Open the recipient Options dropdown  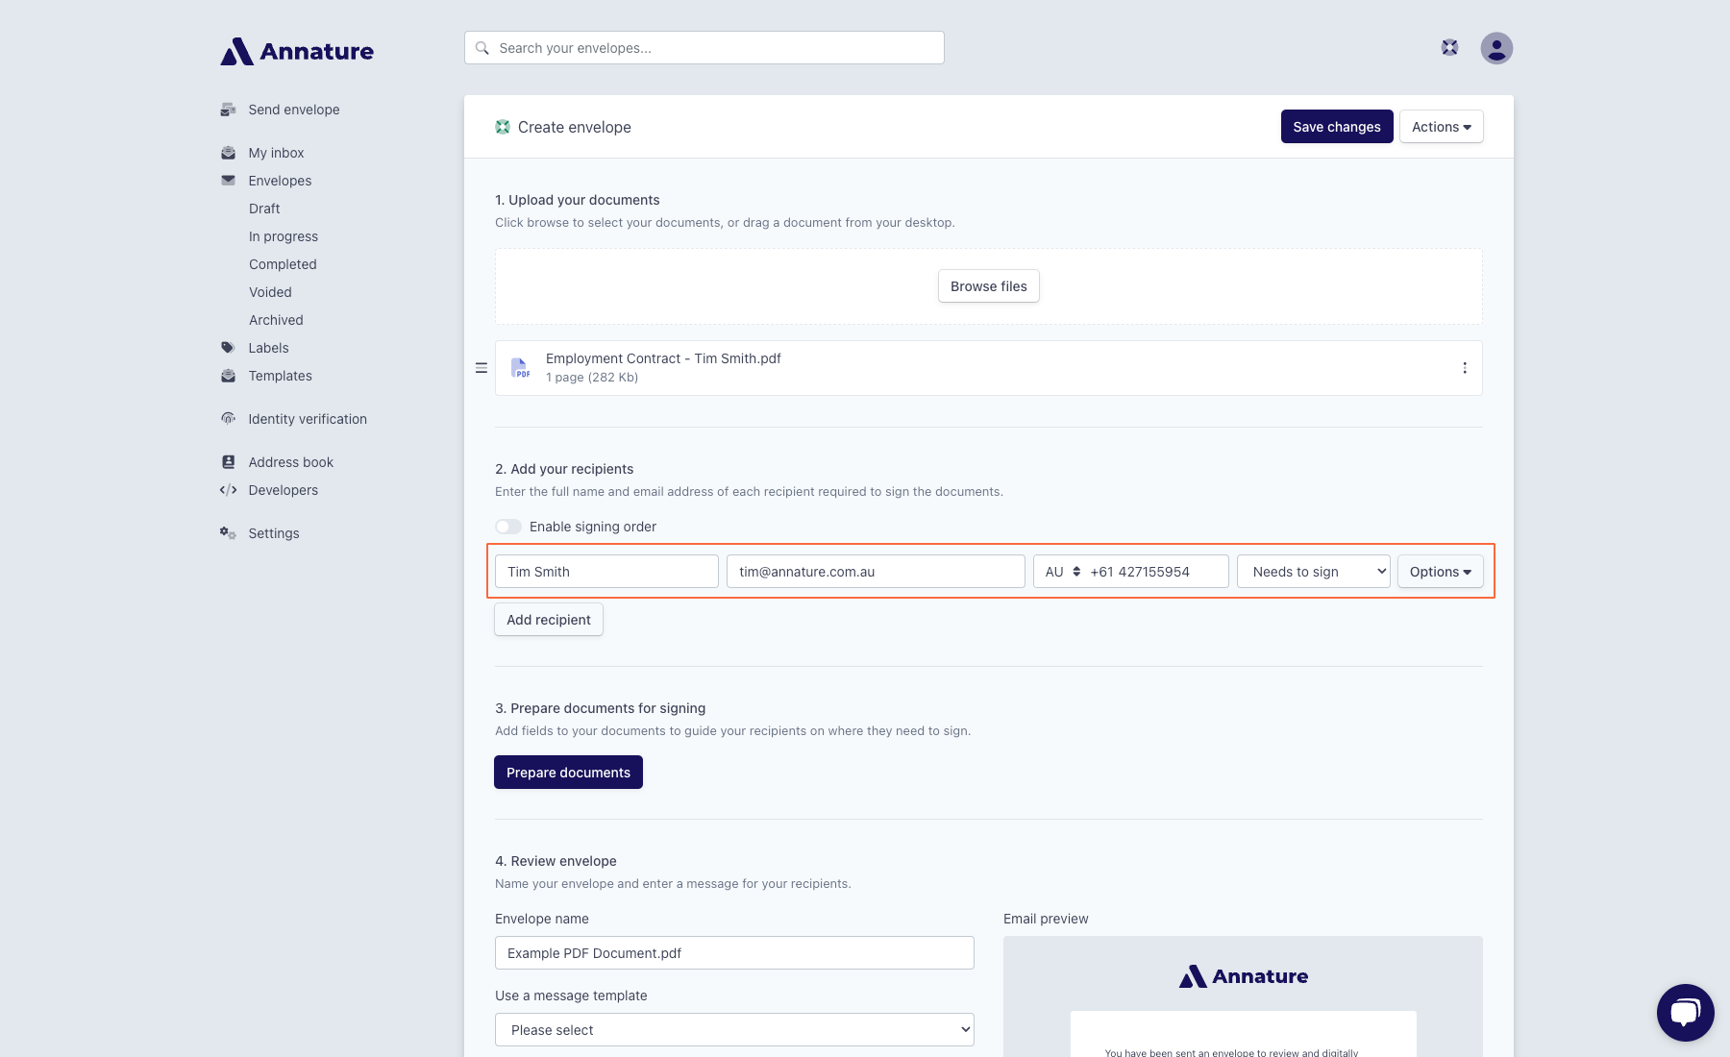tap(1441, 572)
